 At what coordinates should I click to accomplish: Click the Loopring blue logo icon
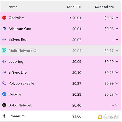pos(4,61)
